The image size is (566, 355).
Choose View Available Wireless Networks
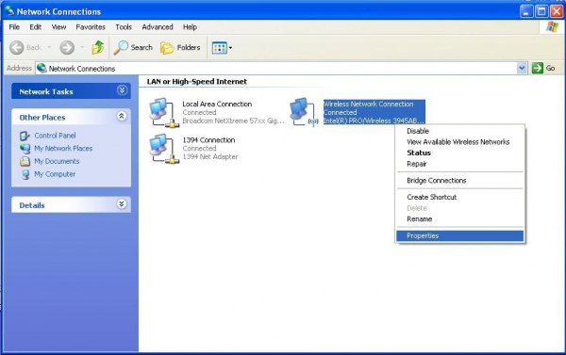[459, 142]
